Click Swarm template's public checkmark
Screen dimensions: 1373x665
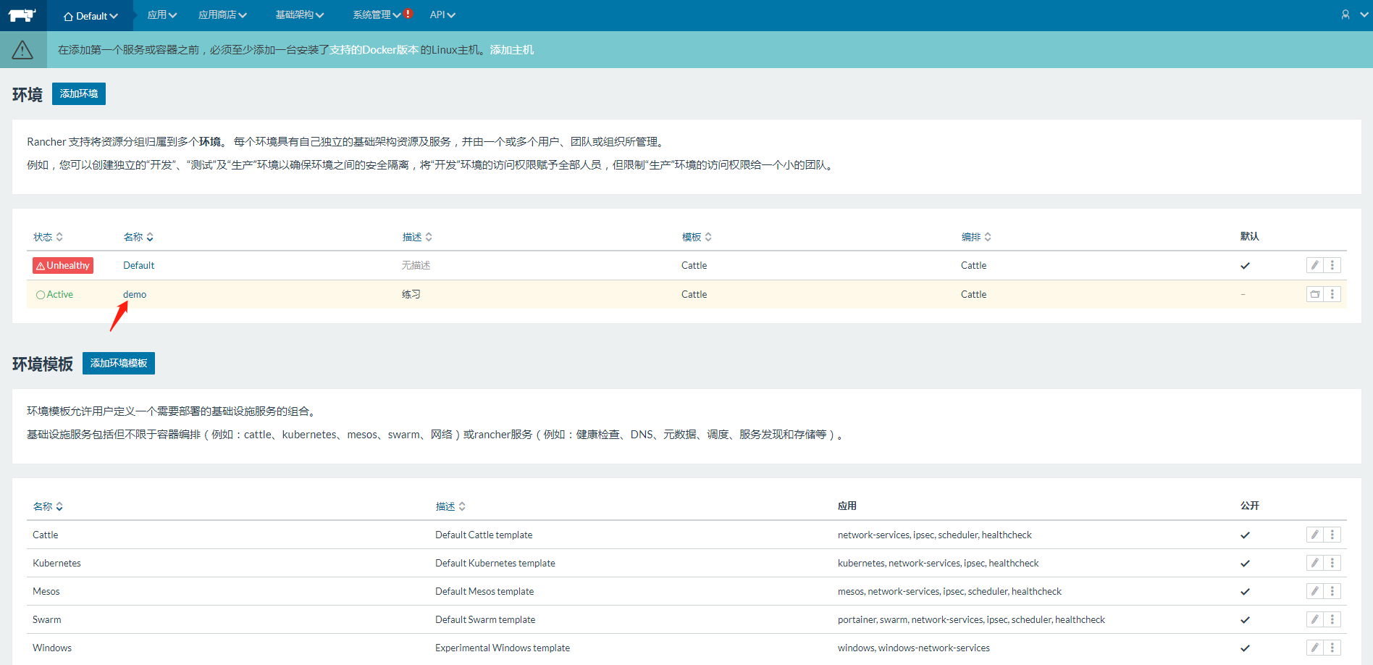click(1246, 619)
